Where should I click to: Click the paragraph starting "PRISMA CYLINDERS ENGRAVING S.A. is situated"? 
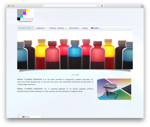tap(55, 90)
